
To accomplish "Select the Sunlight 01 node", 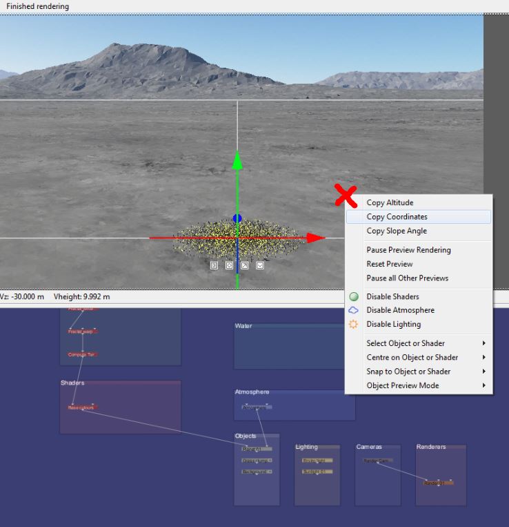I will pyautogui.click(x=317, y=472).
